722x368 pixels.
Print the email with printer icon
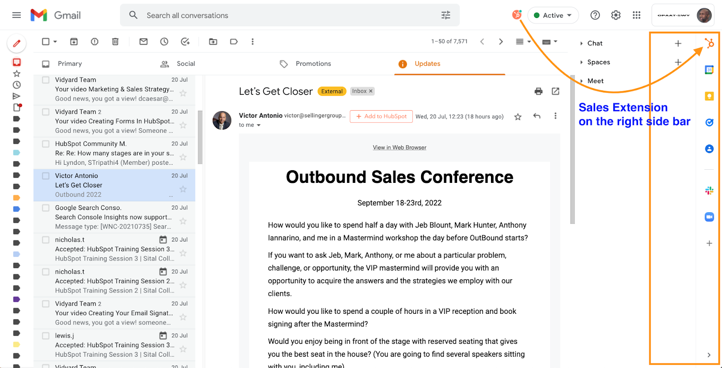click(x=538, y=91)
